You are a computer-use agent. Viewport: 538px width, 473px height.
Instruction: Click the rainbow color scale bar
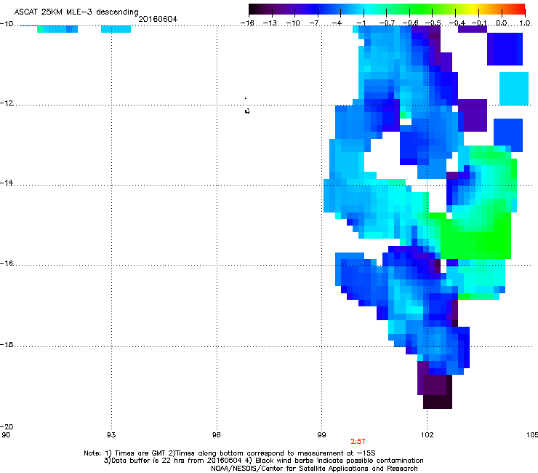(387, 9)
